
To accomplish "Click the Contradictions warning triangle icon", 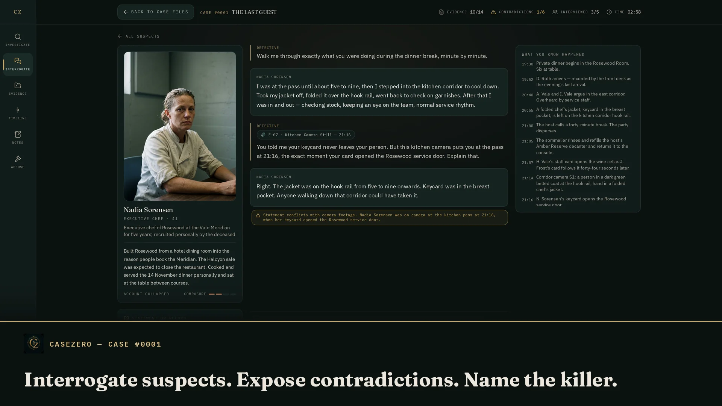I will pos(493,12).
